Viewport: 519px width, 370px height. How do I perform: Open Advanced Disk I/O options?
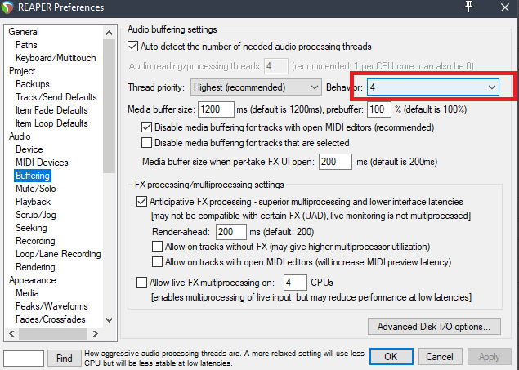[434, 327]
